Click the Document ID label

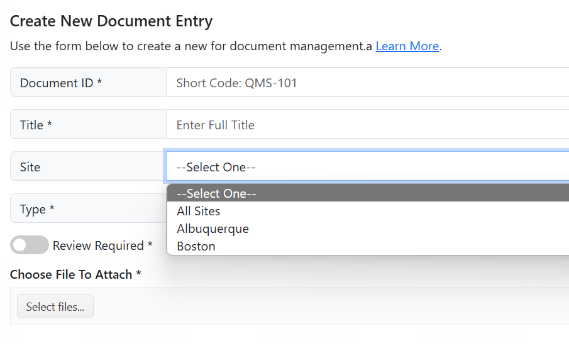click(61, 83)
